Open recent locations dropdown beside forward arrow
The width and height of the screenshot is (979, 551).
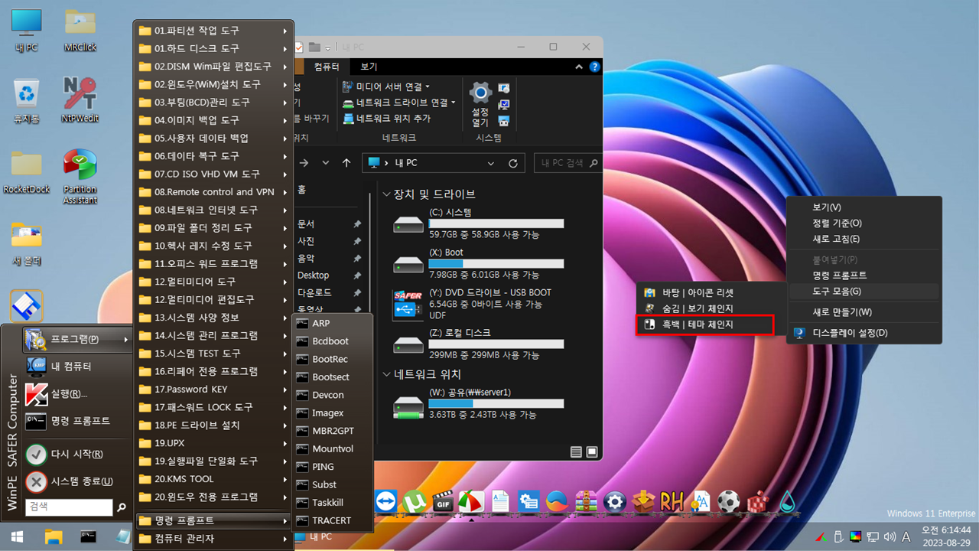326,163
